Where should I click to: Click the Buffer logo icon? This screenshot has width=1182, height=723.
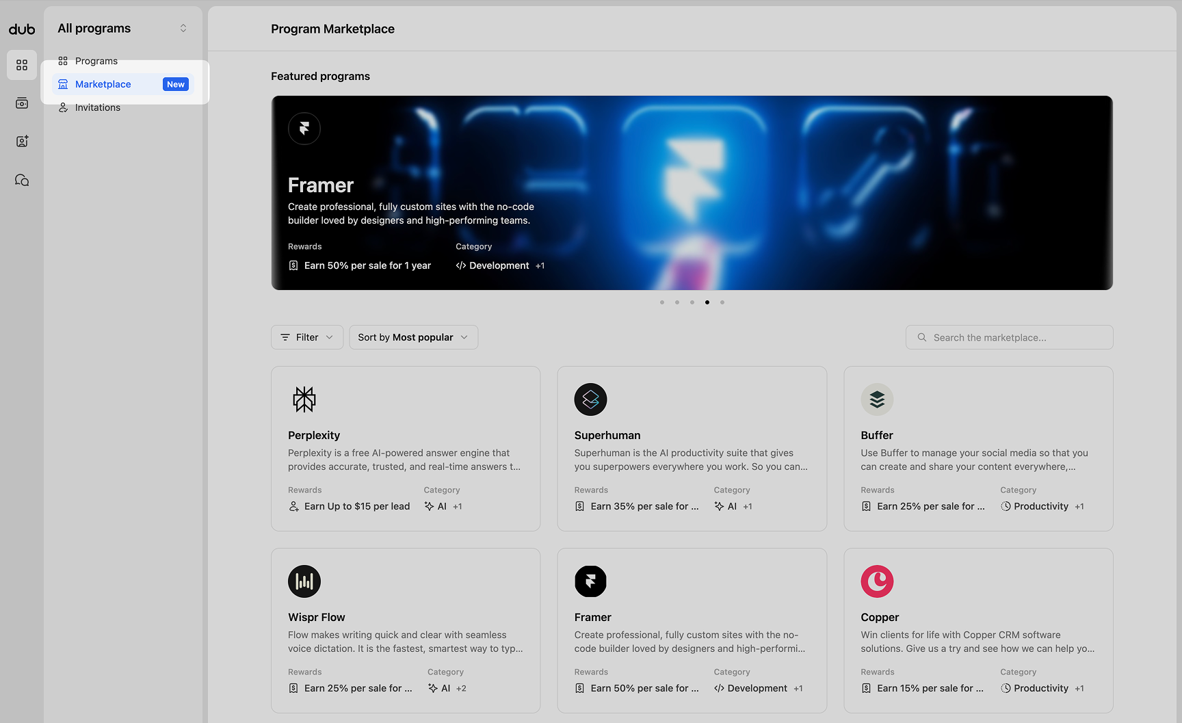point(877,399)
